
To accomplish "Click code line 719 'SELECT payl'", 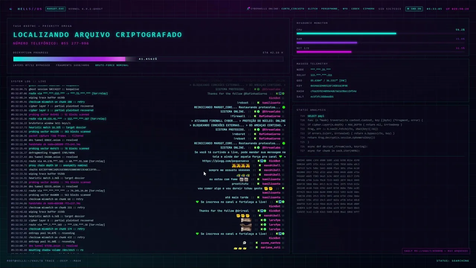I will click(x=316, y=116).
